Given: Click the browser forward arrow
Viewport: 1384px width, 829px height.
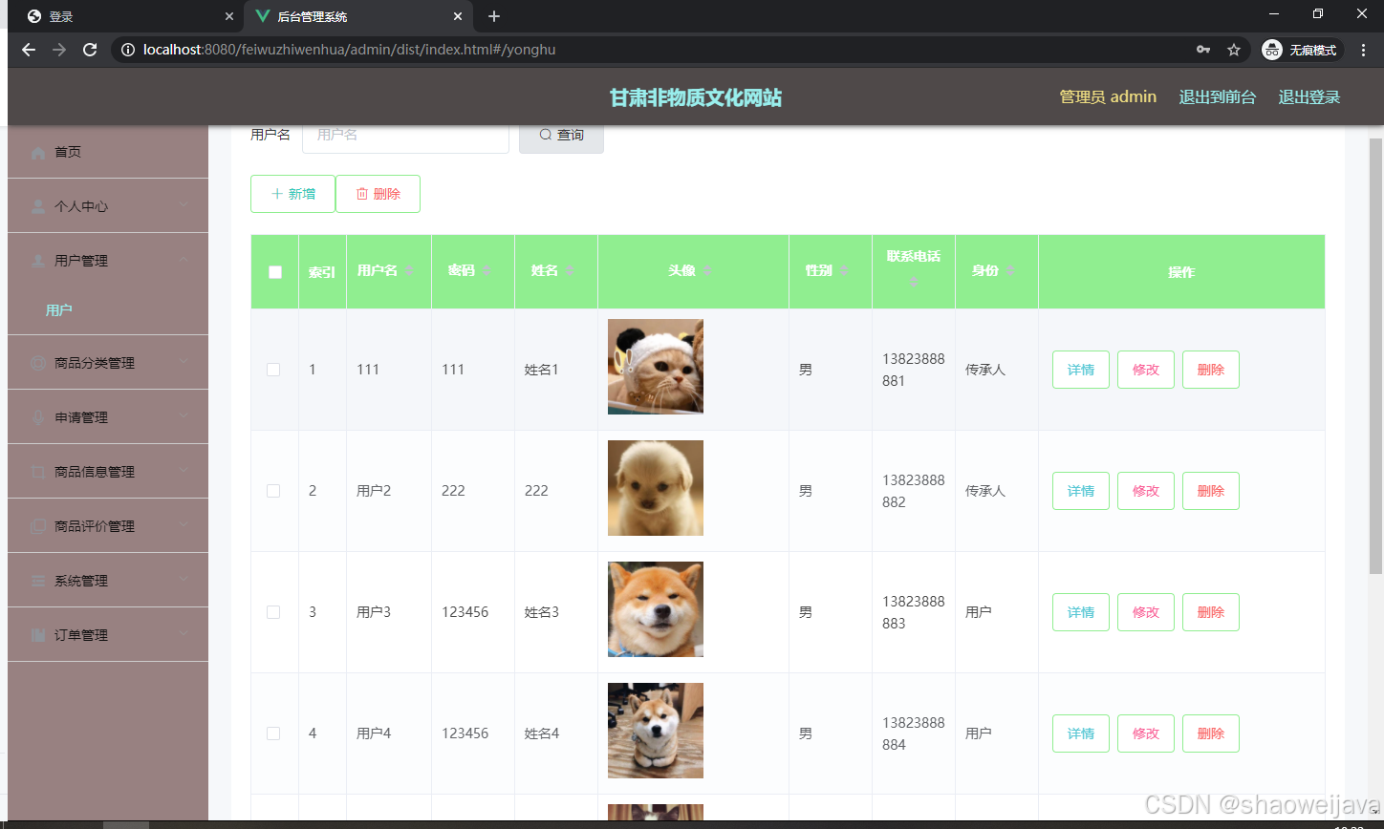Looking at the screenshot, I should point(59,50).
